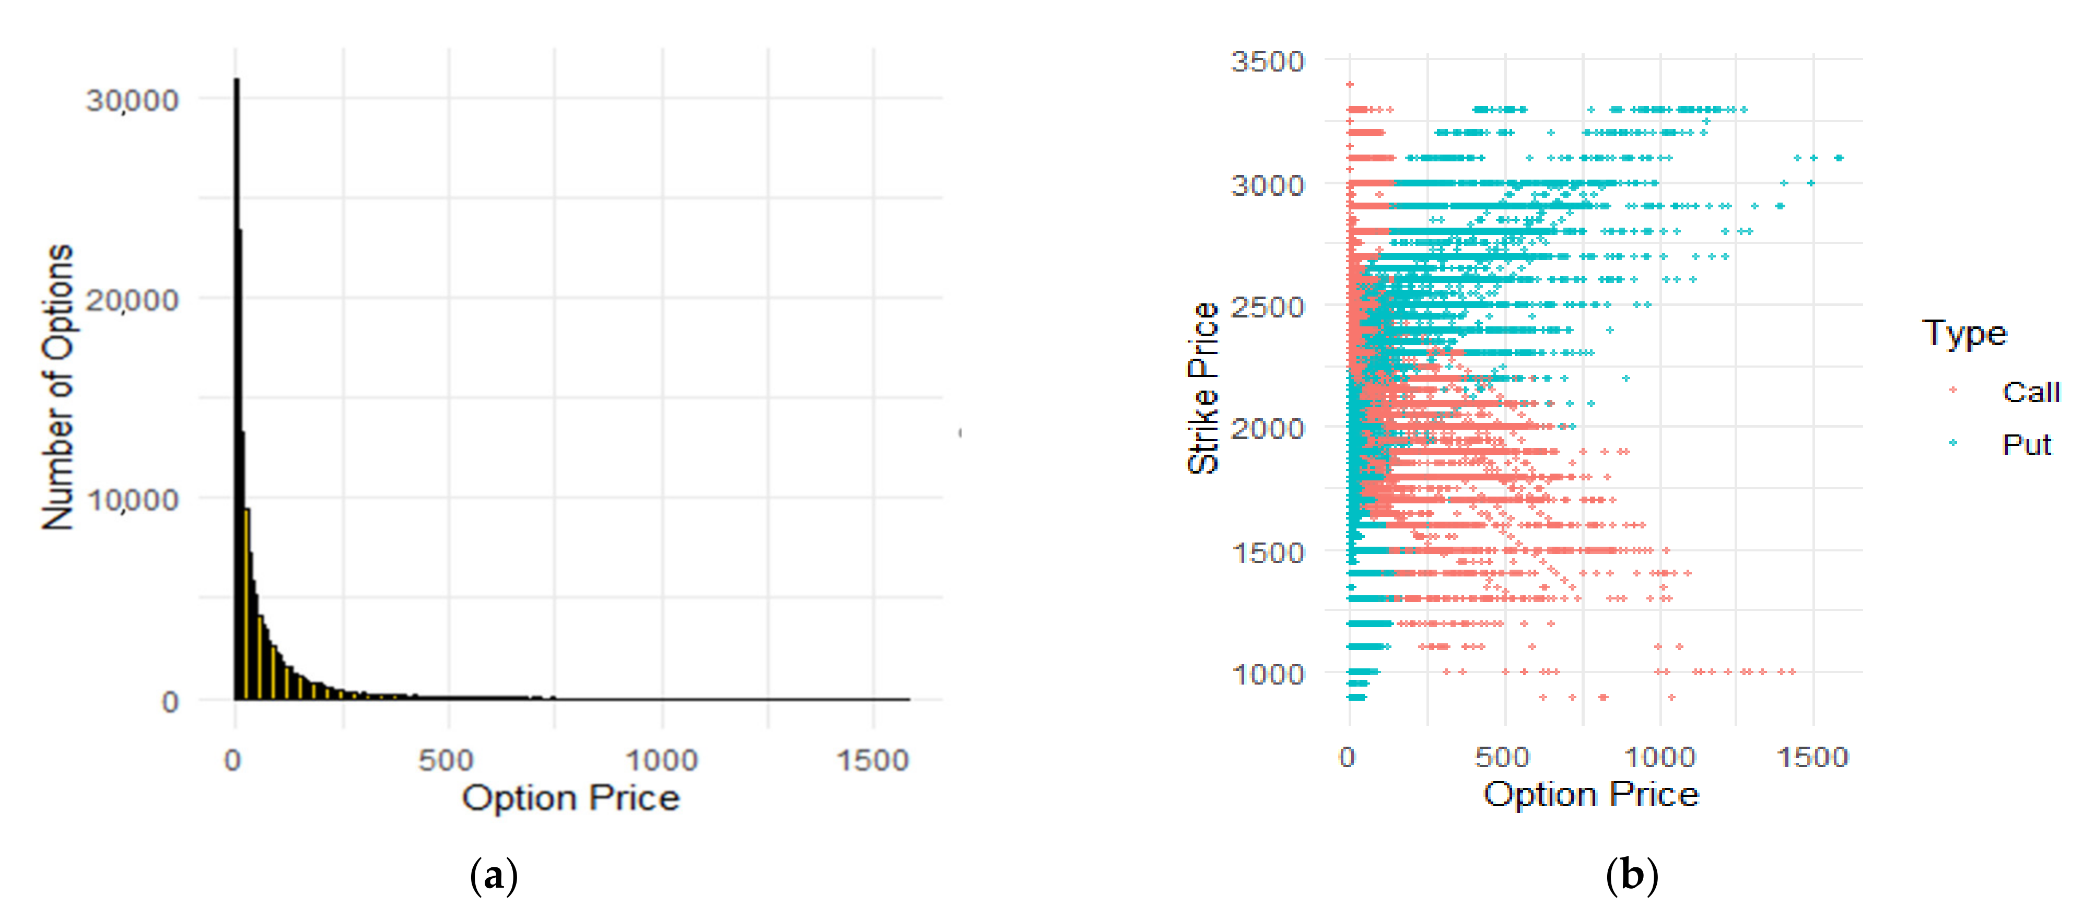Click the 3000 tick on Strike Price axis
This screenshot has height=919, width=2083.
(1267, 185)
